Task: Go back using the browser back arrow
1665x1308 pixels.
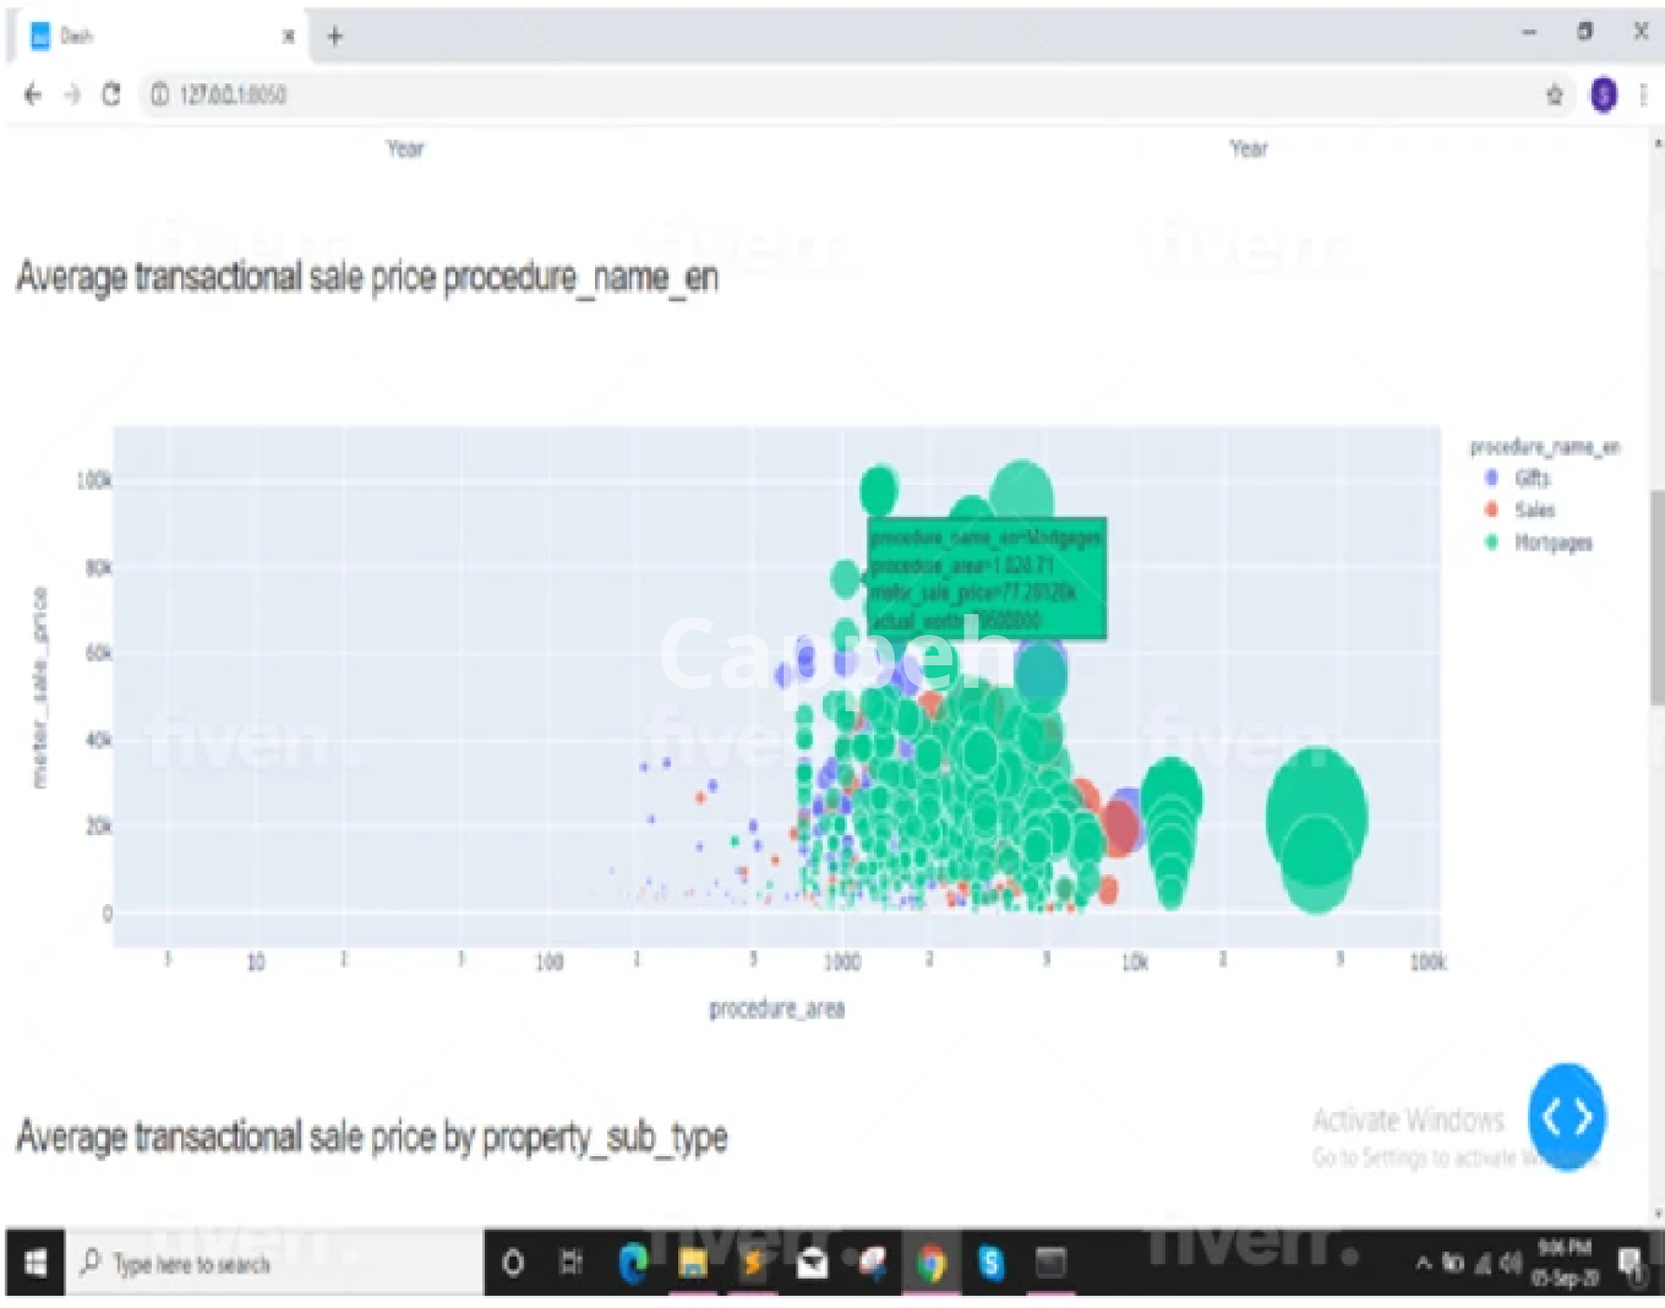Action: coord(33,94)
